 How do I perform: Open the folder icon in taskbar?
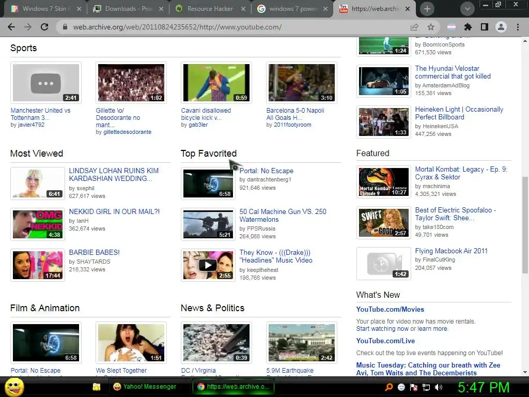97,387
